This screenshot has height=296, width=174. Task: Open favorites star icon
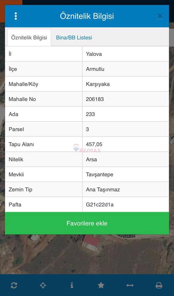(101, 285)
